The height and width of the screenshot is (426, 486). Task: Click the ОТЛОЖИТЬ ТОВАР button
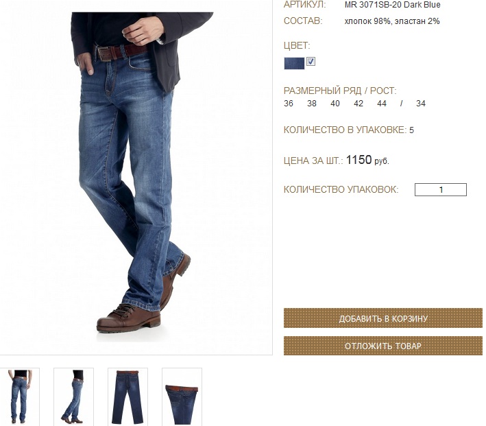click(x=382, y=346)
